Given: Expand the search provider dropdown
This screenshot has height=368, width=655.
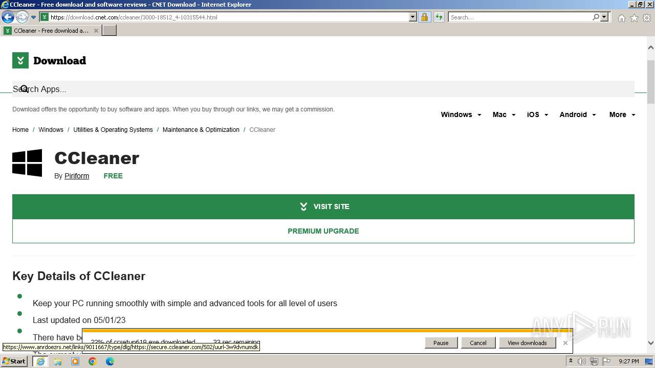Looking at the screenshot, I should click(604, 17).
